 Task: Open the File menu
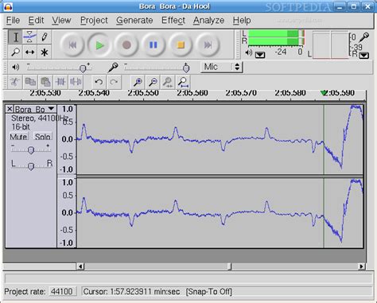pos(13,21)
